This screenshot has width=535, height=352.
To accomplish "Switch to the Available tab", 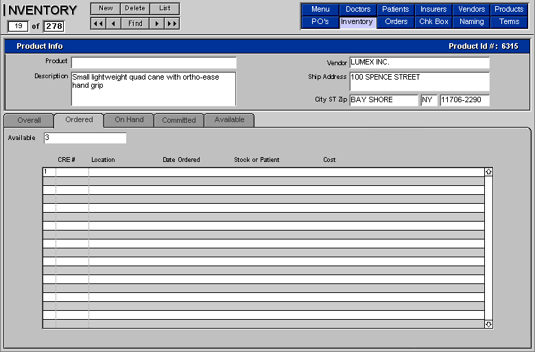I will click(229, 120).
